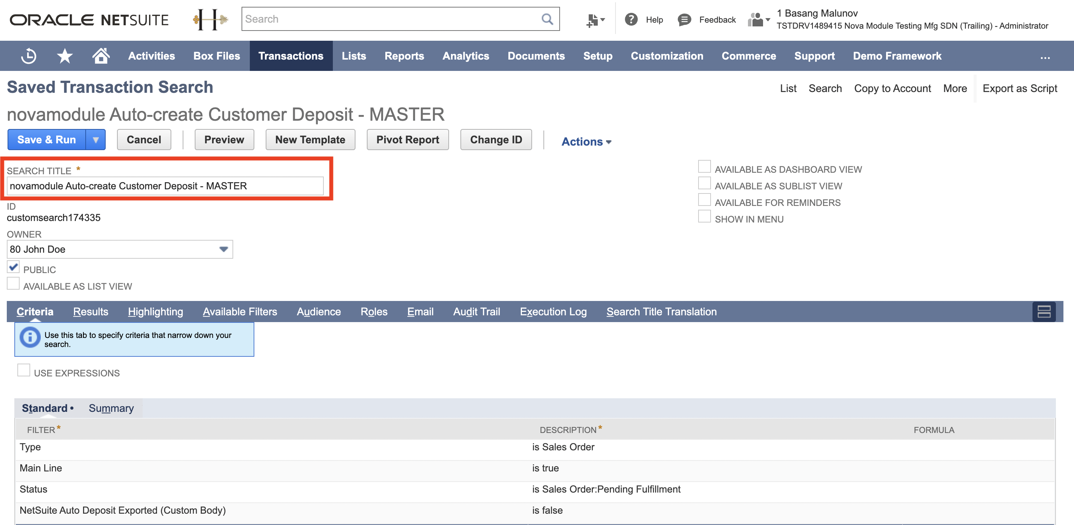The width and height of the screenshot is (1074, 525).
Task: Enable Use Expressions checkbox
Action: (23, 370)
